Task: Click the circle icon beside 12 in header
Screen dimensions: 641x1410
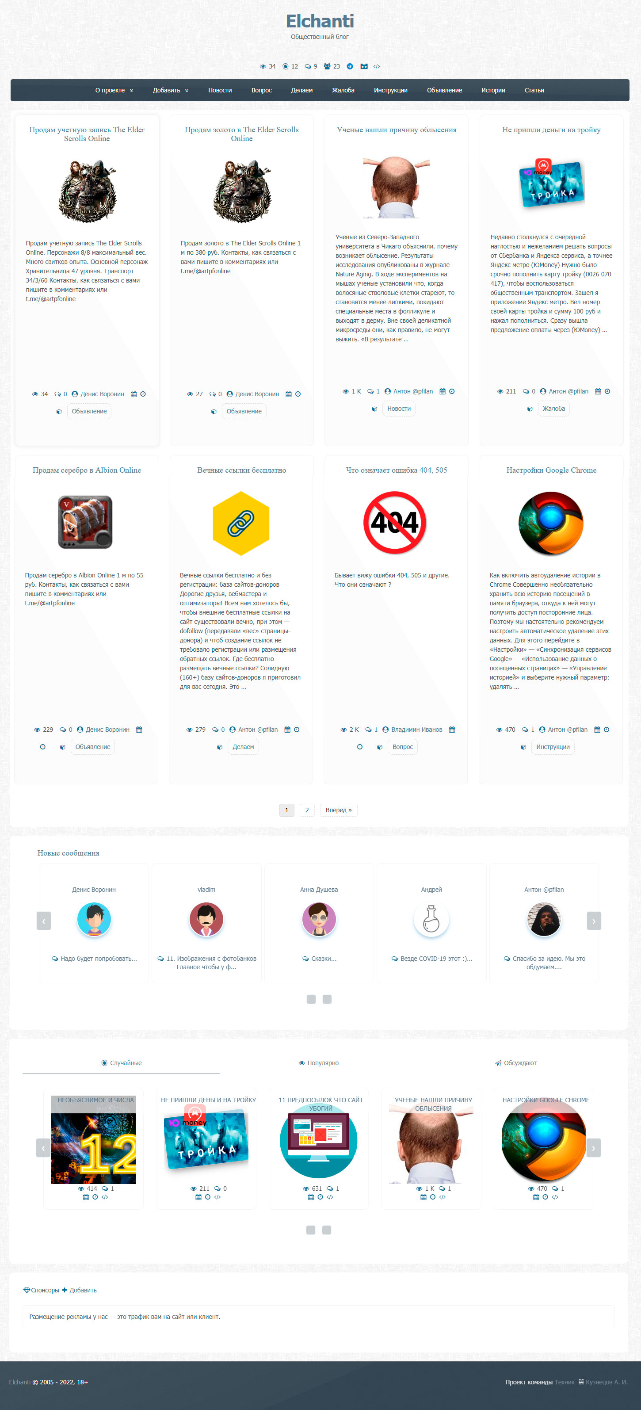Action: [x=285, y=66]
